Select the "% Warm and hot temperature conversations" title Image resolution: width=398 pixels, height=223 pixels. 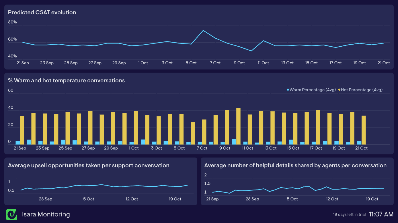coord(66,80)
